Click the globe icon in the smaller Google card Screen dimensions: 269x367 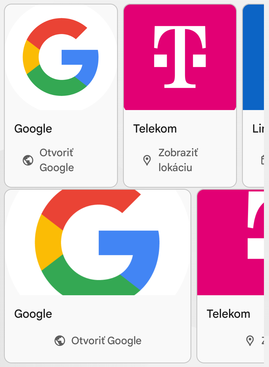pyautogui.click(x=28, y=160)
